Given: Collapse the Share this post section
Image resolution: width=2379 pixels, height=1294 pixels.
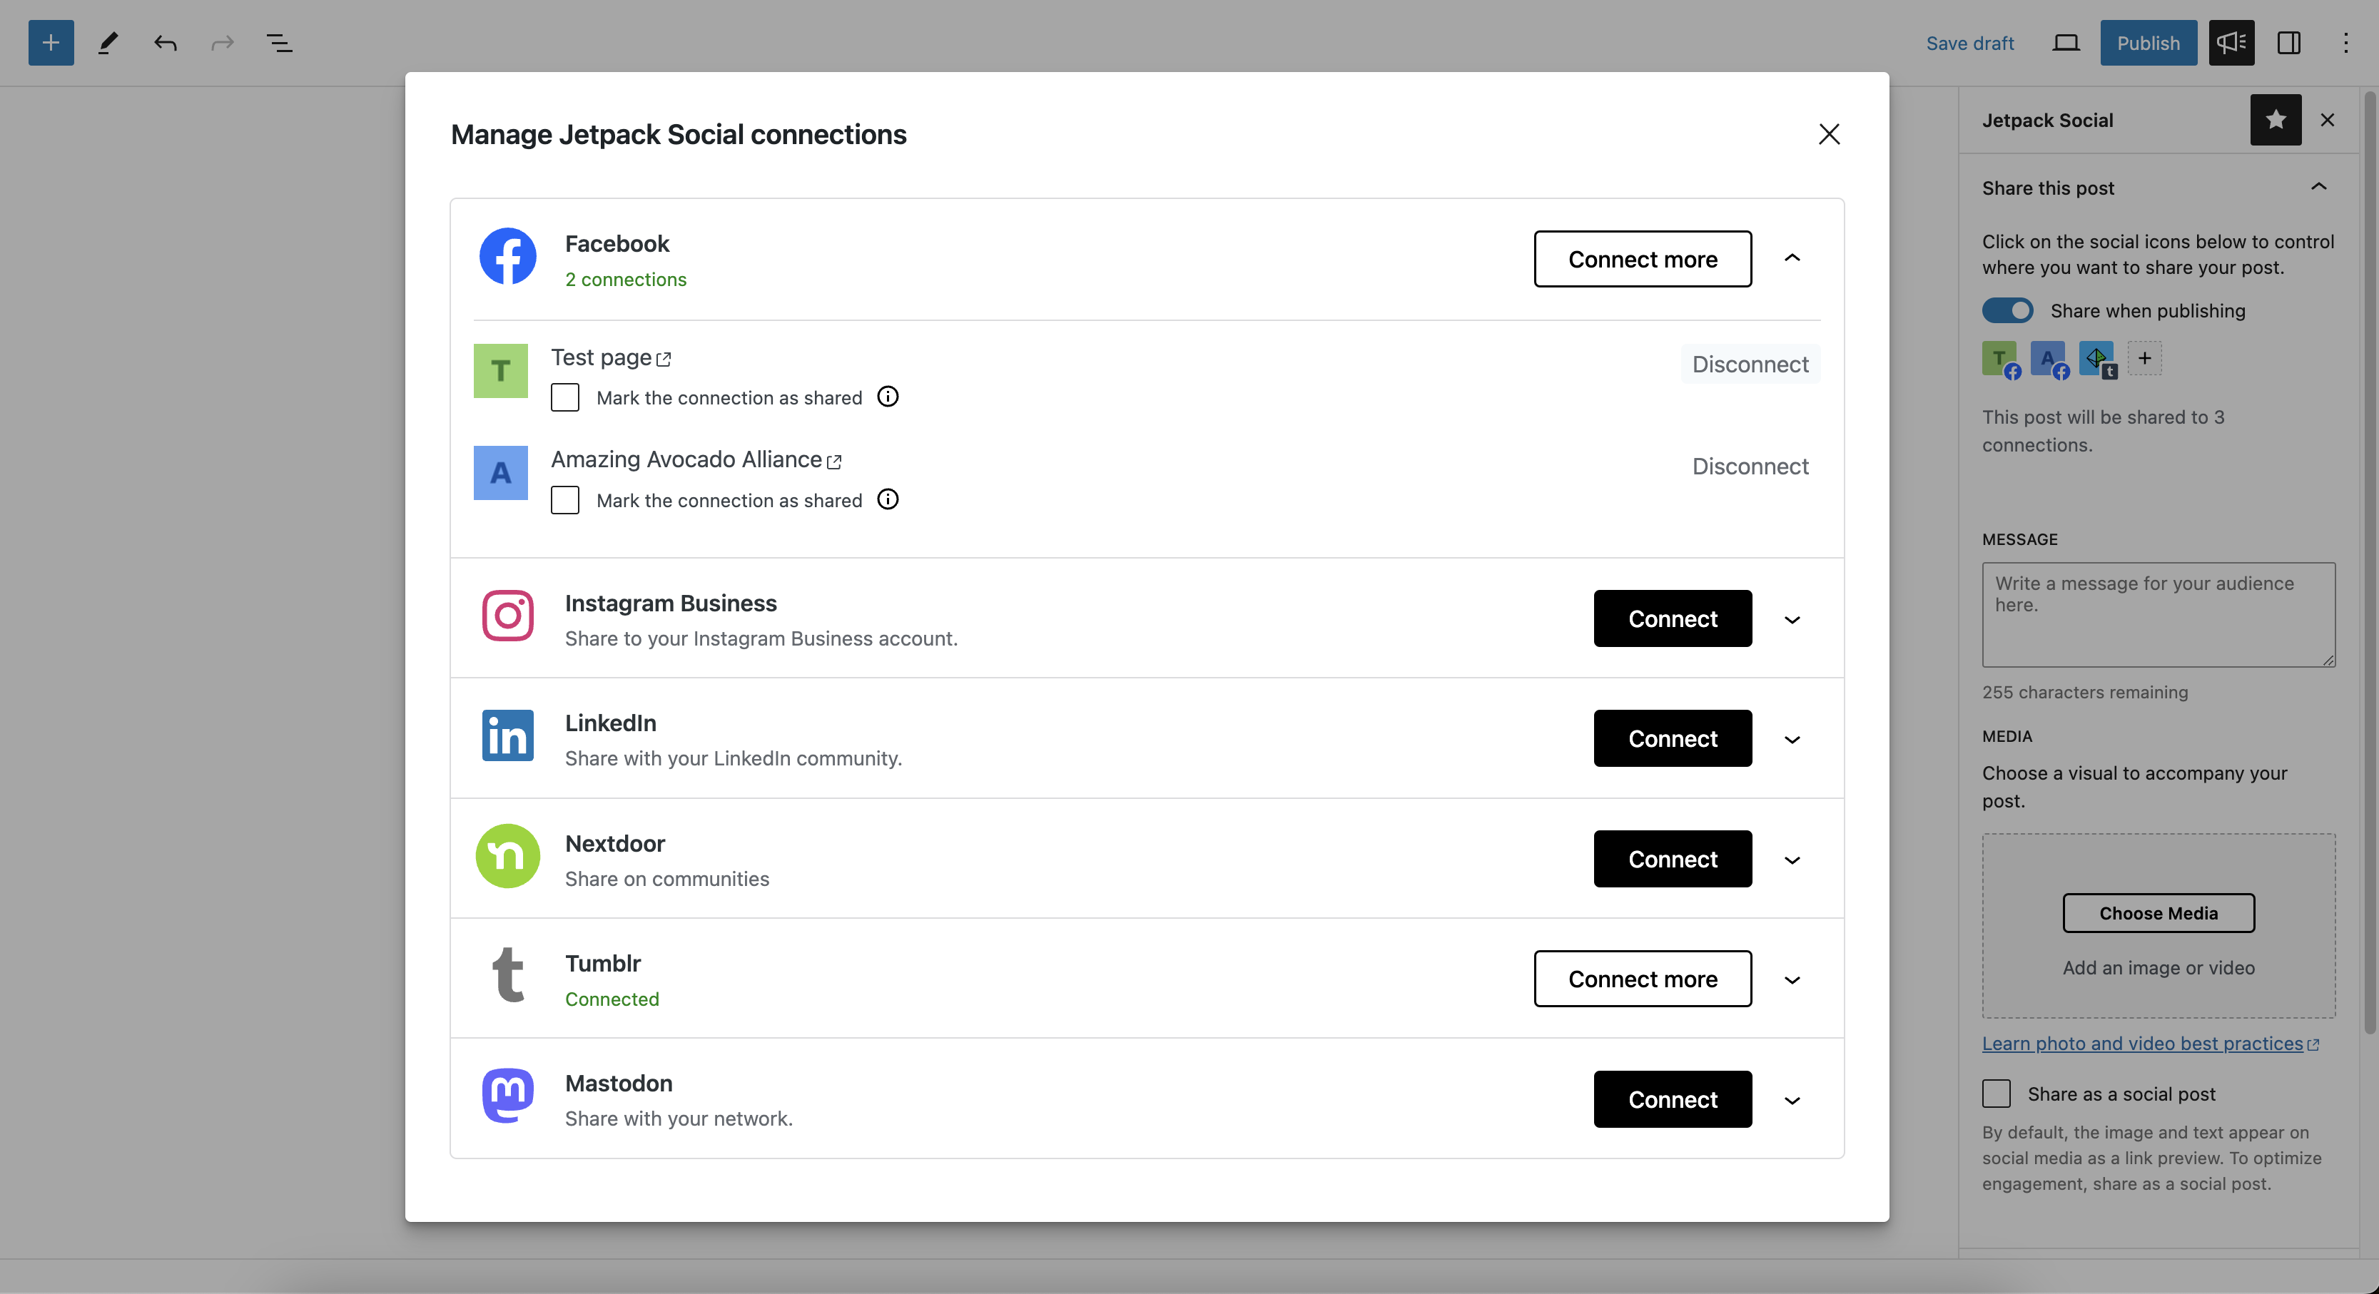Looking at the screenshot, I should point(2318,188).
